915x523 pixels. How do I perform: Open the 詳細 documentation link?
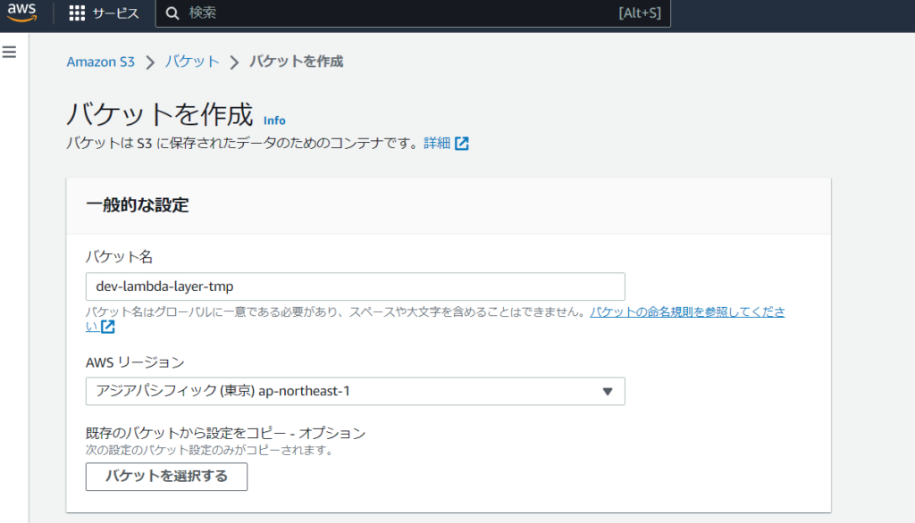[x=438, y=143]
